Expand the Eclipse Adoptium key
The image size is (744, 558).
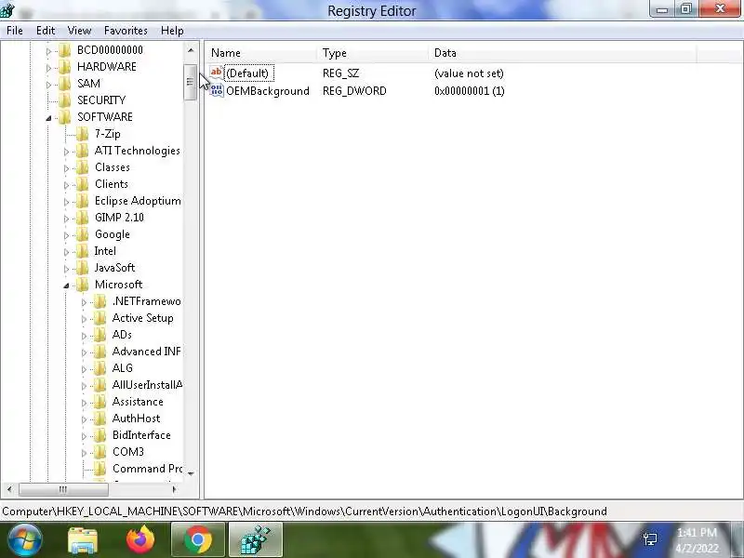pos(66,202)
